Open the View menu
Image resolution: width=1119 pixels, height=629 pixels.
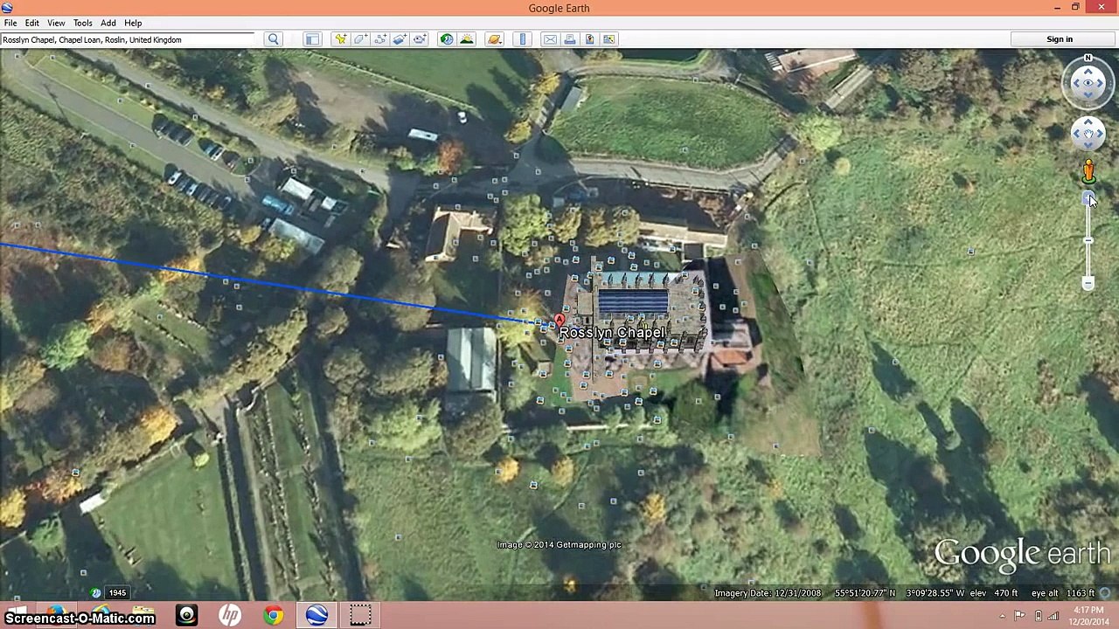pos(56,23)
